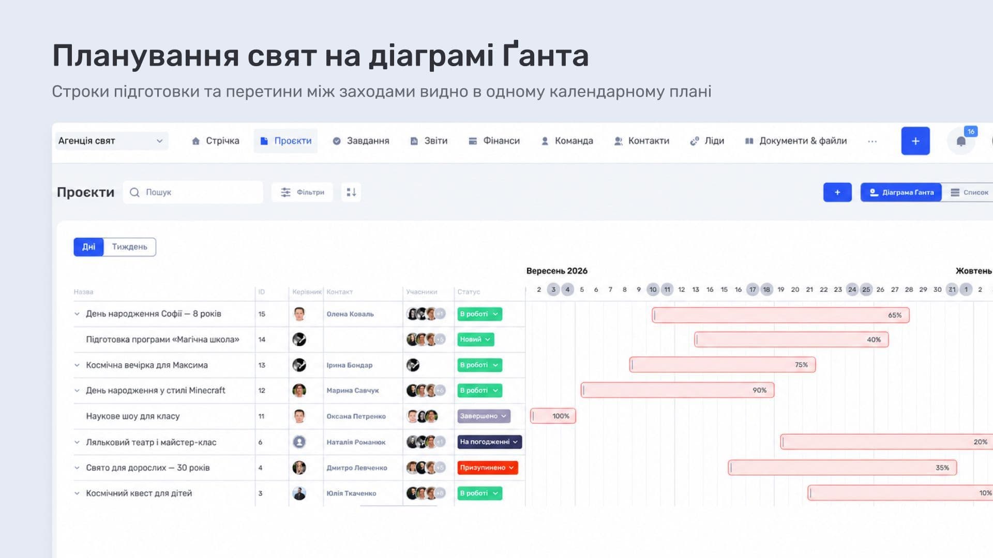Expand the Ляльковий театр і майстер-клас row
The height and width of the screenshot is (558, 993).
pyautogui.click(x=77, y=442)
